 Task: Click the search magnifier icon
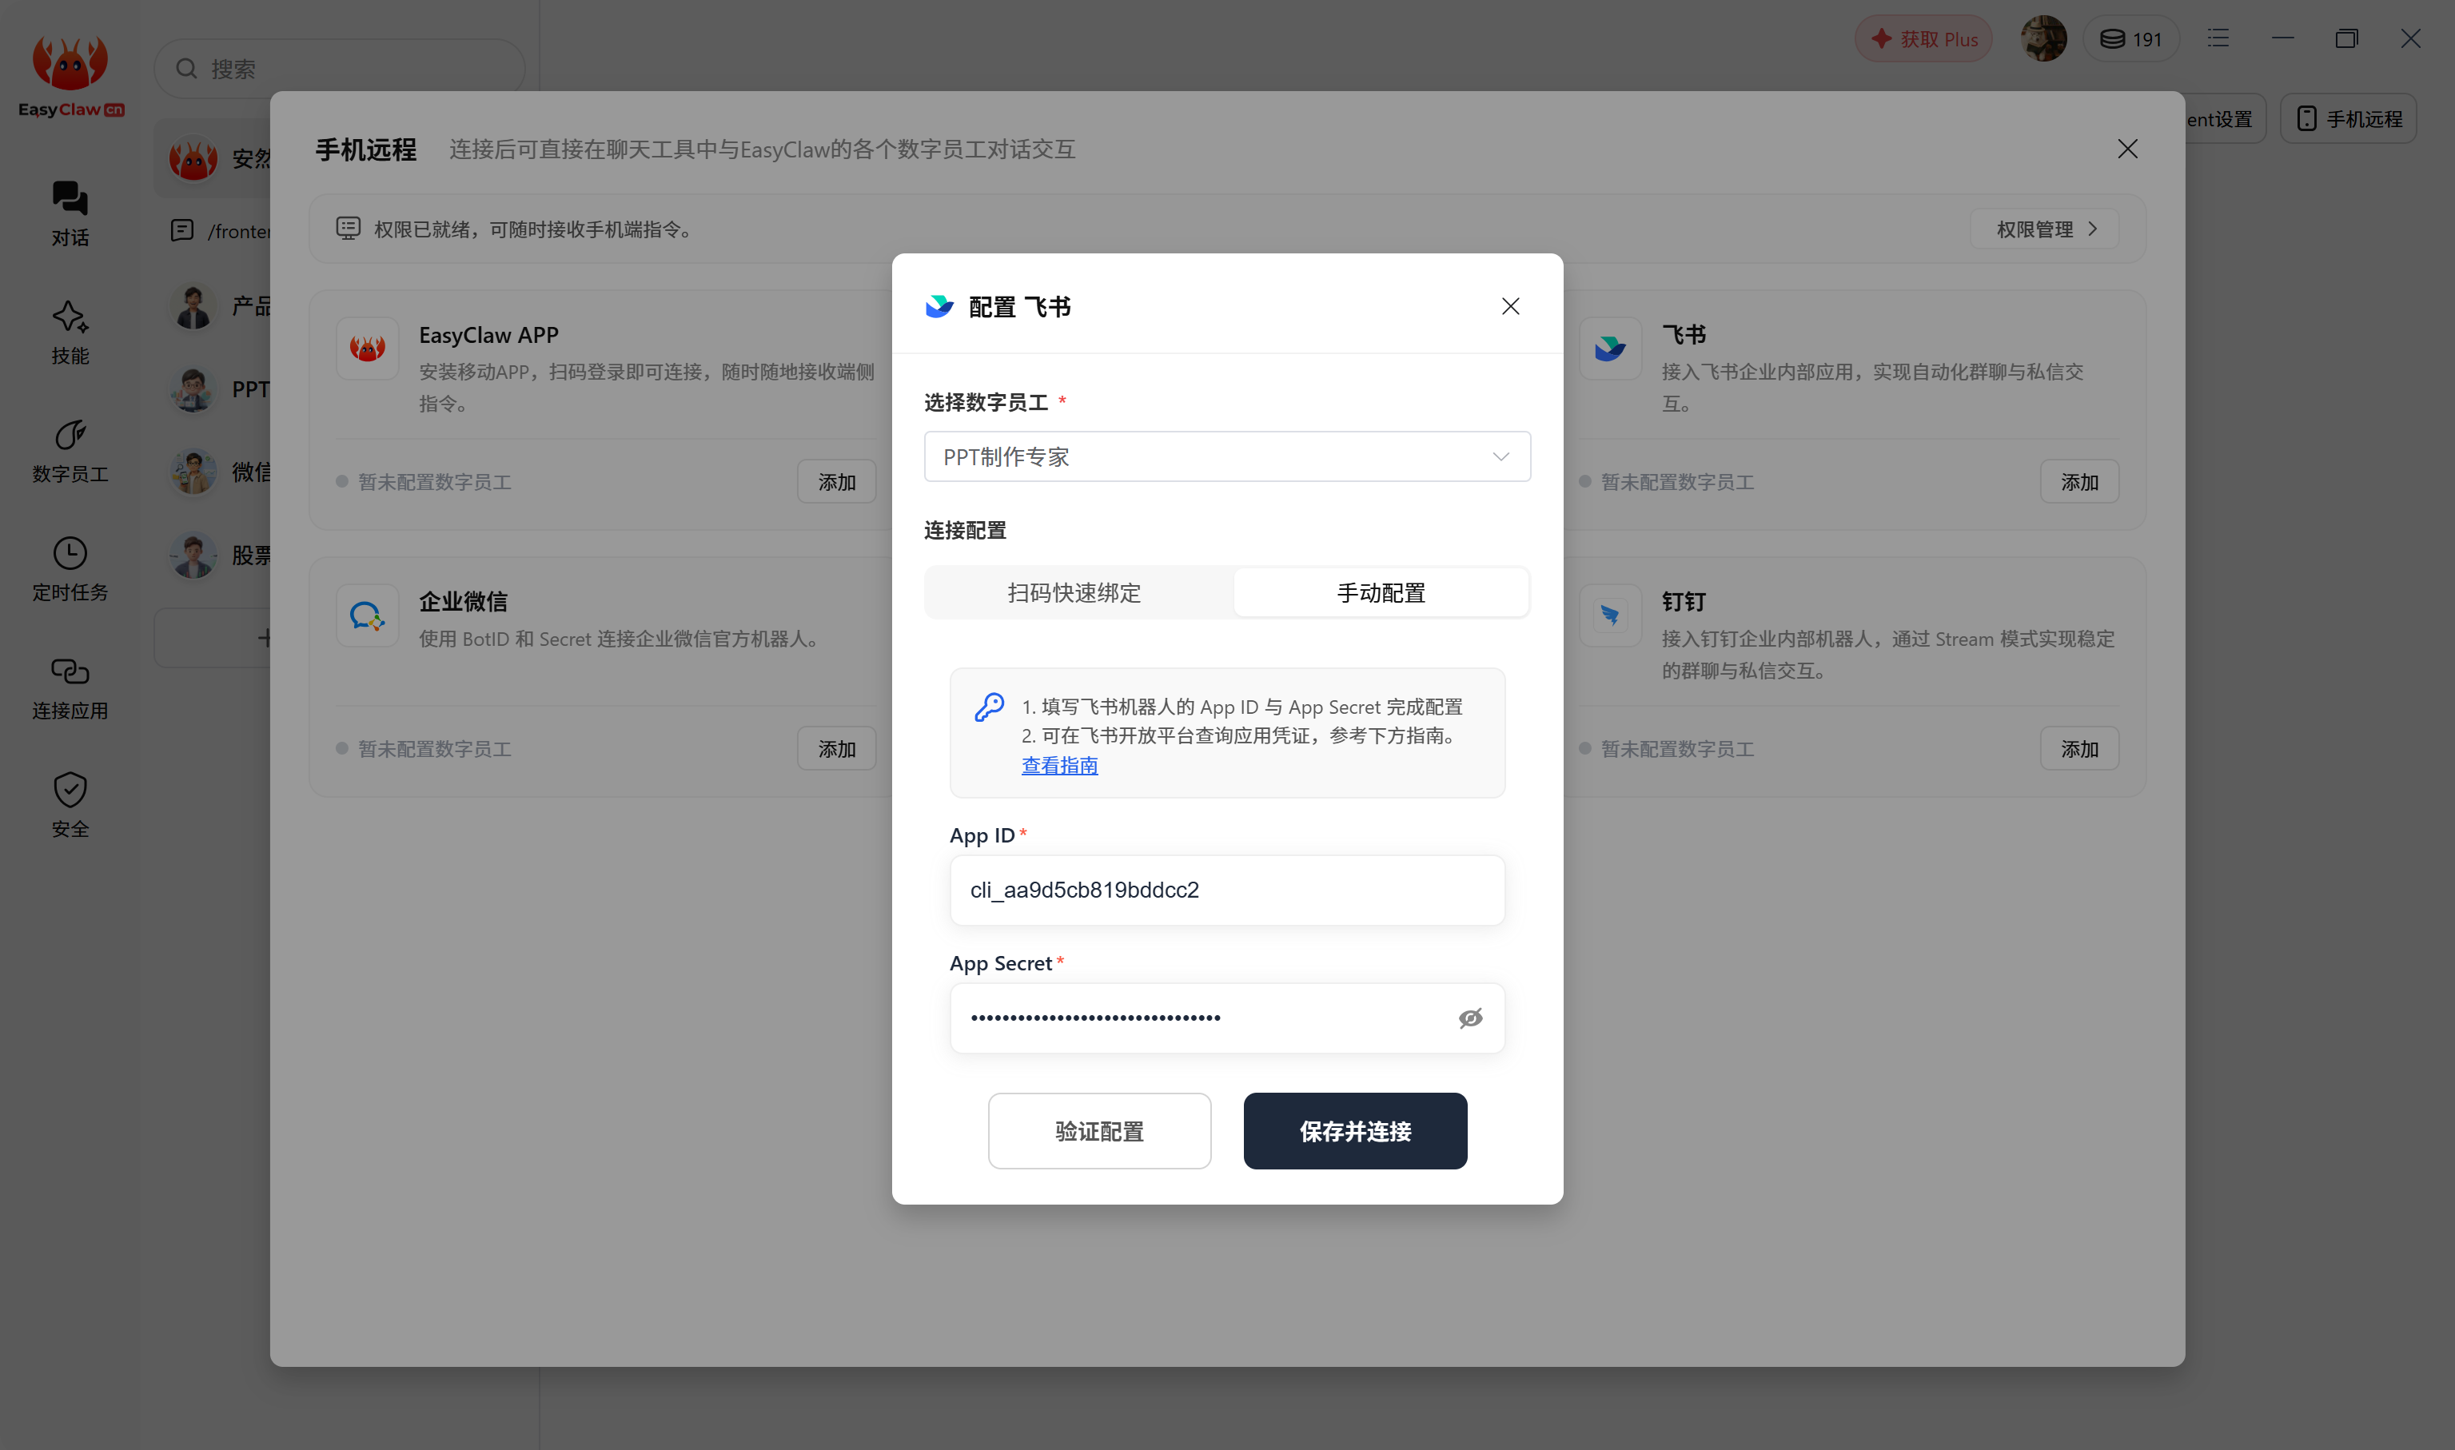click(x=186, y=69)
